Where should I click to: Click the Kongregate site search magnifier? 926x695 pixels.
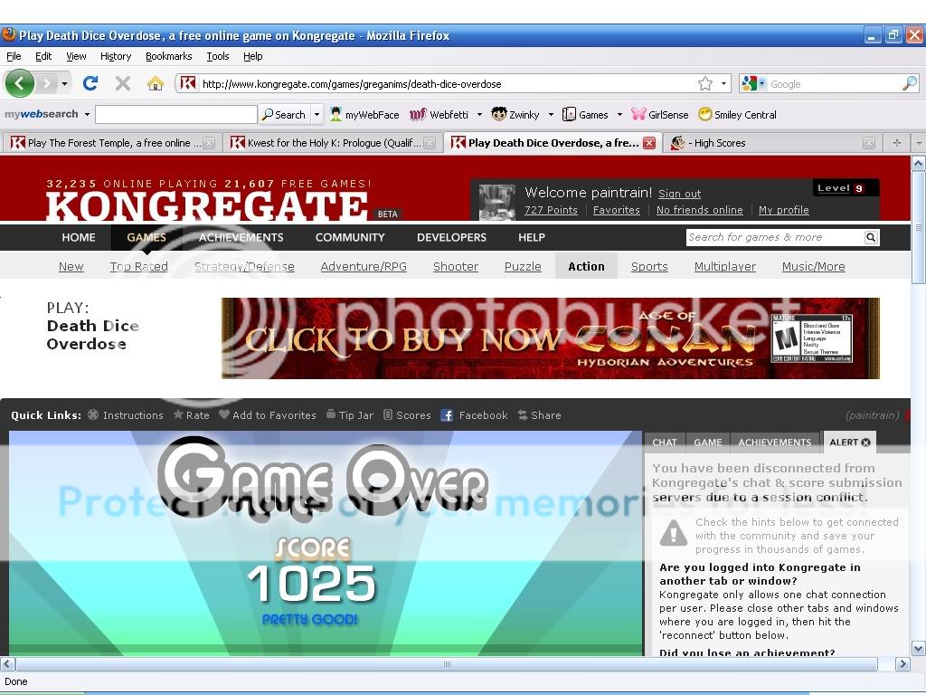[x=871, y=237]
